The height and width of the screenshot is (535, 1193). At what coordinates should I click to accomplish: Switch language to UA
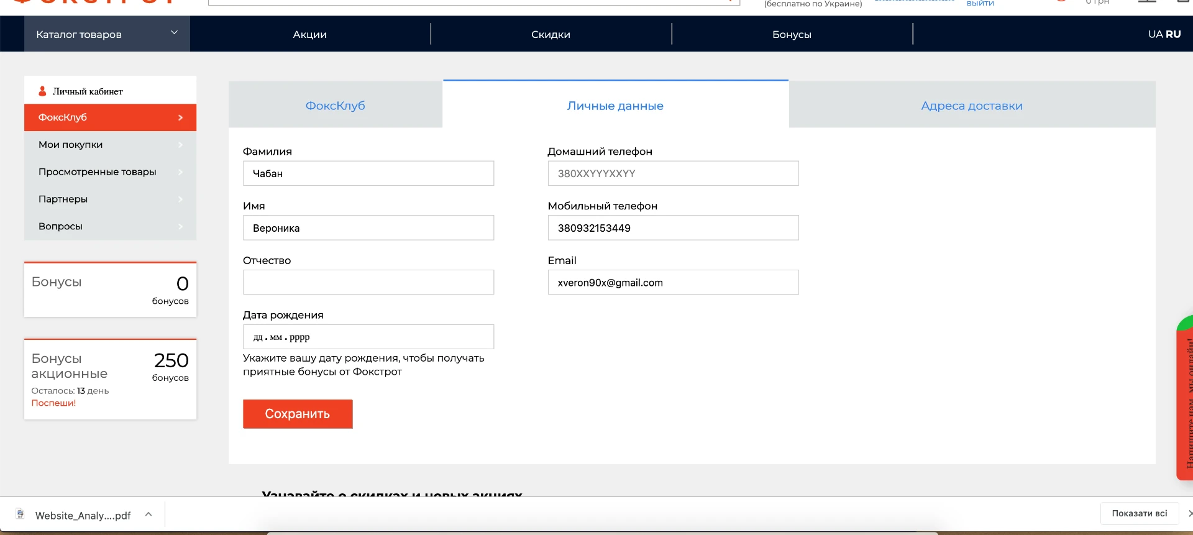pos(1155,34)
